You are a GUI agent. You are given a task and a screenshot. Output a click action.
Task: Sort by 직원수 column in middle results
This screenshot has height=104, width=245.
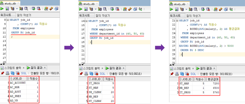click(x=108, y=79)
